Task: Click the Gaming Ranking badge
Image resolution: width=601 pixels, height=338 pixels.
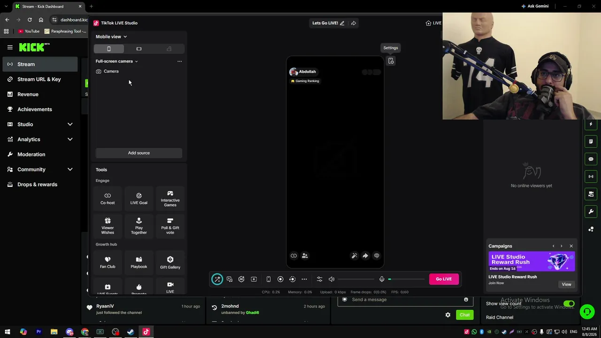Action: coord(305,81)
